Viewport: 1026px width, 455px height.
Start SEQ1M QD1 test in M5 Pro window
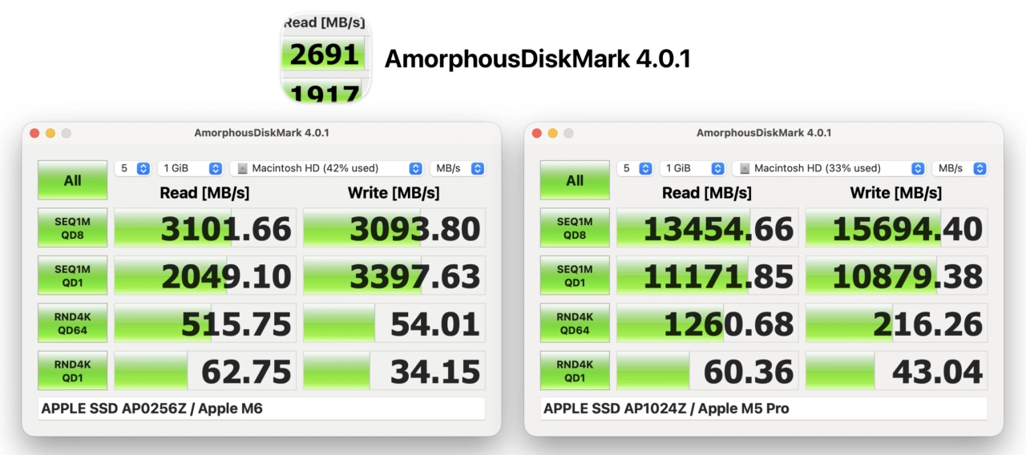(575, 276)
